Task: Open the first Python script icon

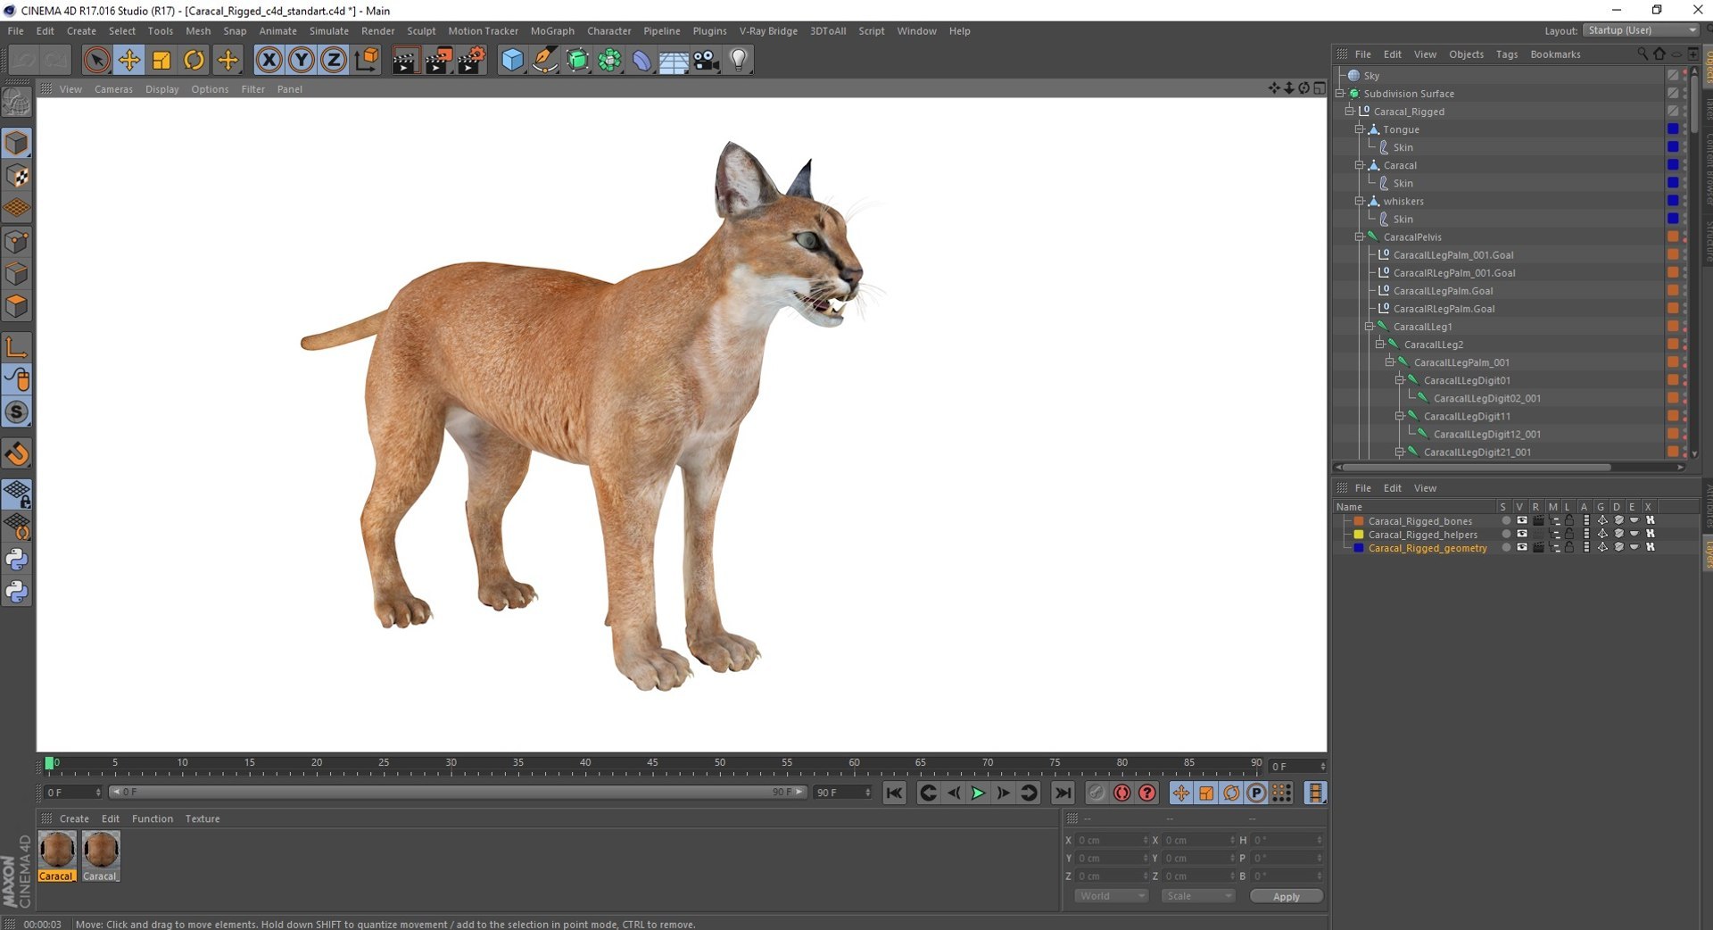Action: click(17, 560)
